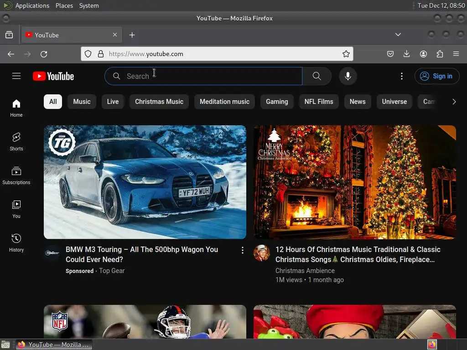This screenshot has width=467, height=350.
Task: Open 12 Hours Of Christmas Music title
Action: 358,254
